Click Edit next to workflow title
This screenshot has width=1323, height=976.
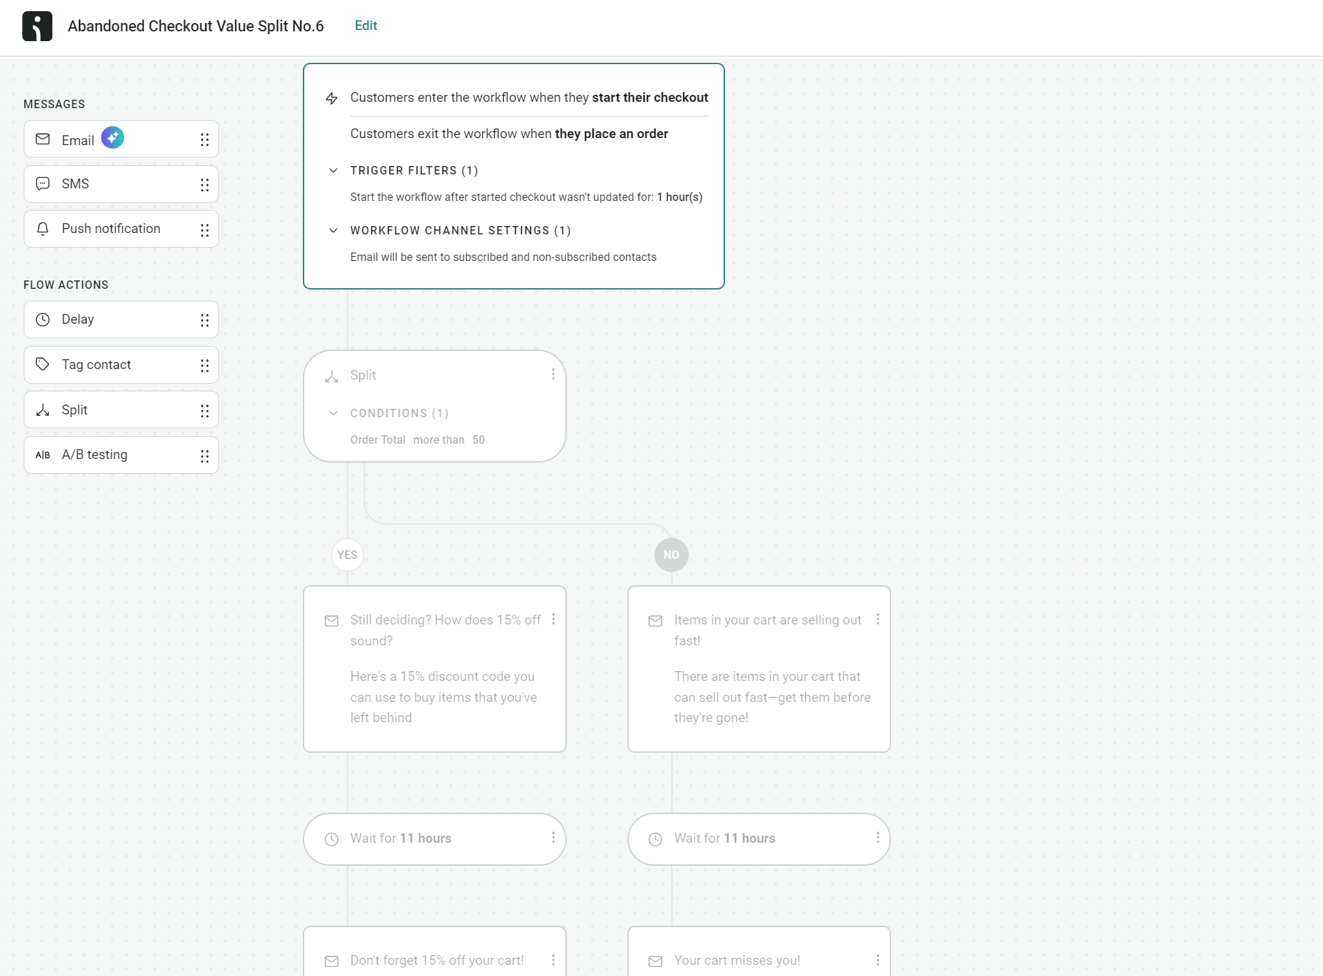pyautogui.click(x=366, y=26)
